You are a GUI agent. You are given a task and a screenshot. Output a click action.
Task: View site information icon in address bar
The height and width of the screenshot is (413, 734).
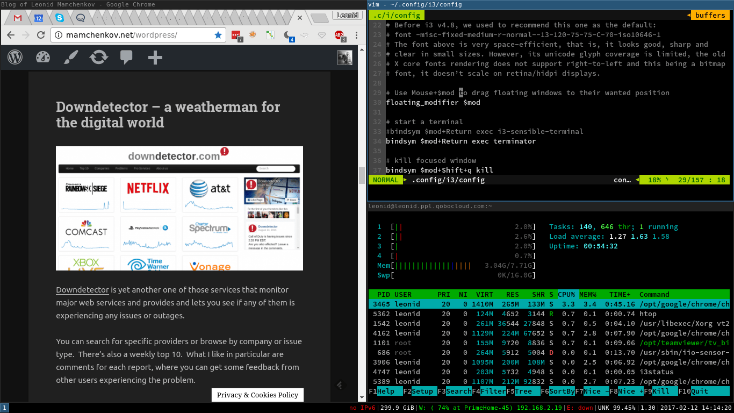59,35
